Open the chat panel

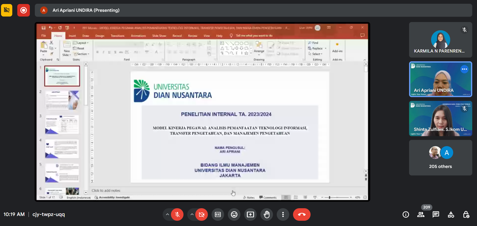click(436, 214)
